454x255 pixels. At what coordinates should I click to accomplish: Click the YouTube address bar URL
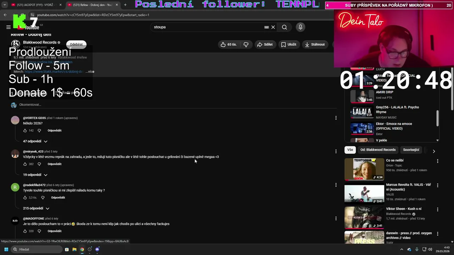pos(93,15)
